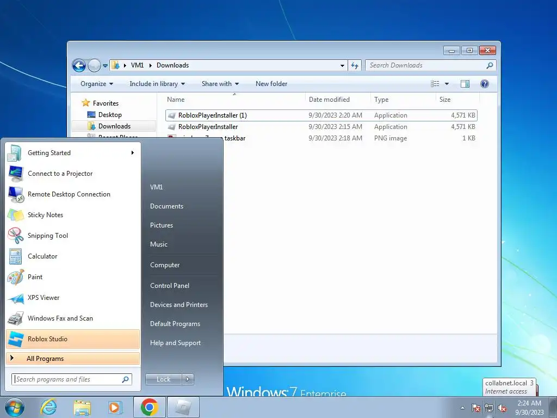
Task: Open Control Panel
Action: tap(170, 286)
